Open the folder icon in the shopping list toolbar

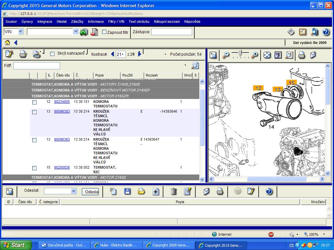coord(141,191)
